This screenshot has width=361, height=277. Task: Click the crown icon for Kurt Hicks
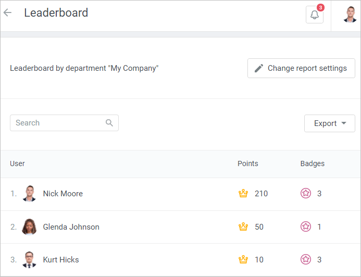(x=243, y=260)
